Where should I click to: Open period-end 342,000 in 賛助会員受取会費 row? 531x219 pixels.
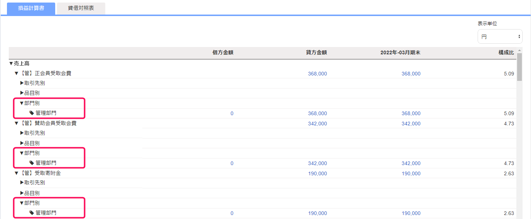[411, 124]
